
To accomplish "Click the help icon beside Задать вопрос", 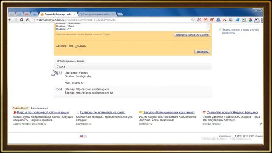I will (220, 30).
